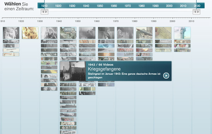
Task: Grab the left range slider handle
Action: 45,12
